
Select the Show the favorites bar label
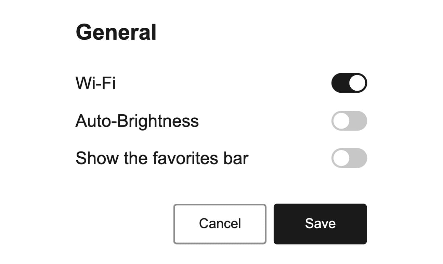pyautogui.click(x=162, y=158)
